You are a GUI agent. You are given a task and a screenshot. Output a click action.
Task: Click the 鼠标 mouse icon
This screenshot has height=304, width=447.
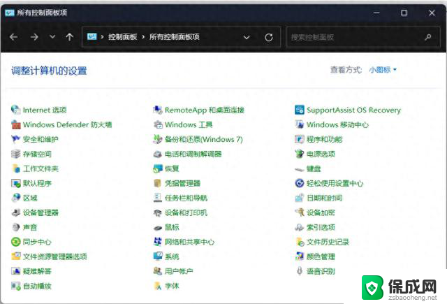click(x=158, y=227)
